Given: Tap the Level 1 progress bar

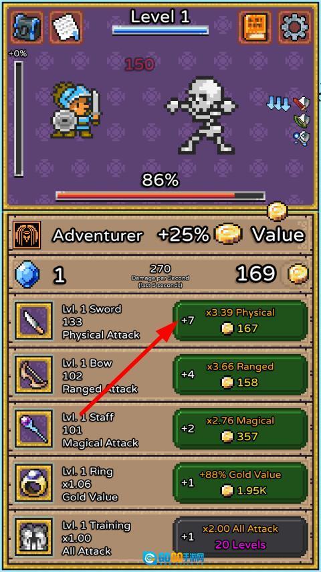Looking at the screenshot, I should click(x=160, y=30).
